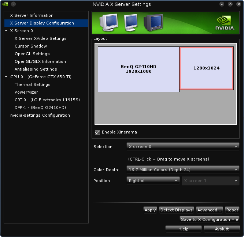Open OpenGL/GLX Information page

pos(40,61)
